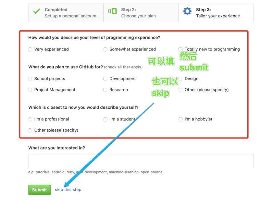
Task: Check the Project Management box
Action: pos(30,90)
